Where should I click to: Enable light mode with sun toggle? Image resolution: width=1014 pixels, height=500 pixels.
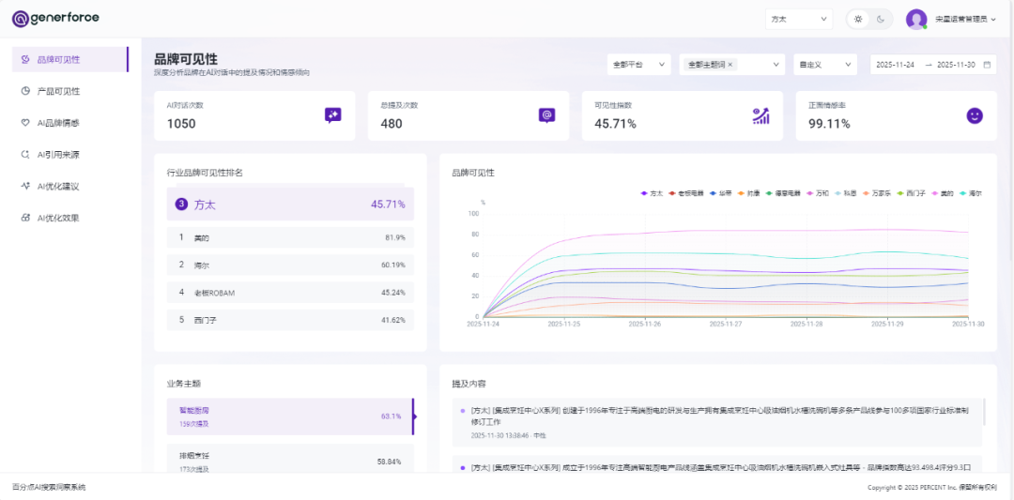click(857, 19)
